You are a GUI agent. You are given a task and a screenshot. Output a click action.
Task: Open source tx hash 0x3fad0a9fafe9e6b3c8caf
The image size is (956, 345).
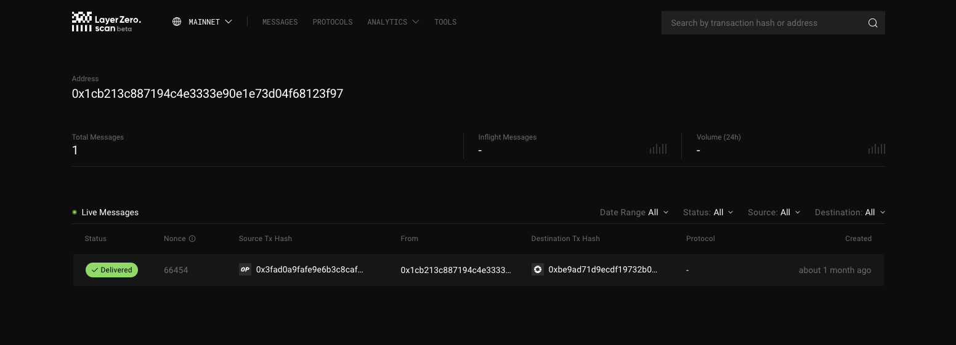point(310,269)
